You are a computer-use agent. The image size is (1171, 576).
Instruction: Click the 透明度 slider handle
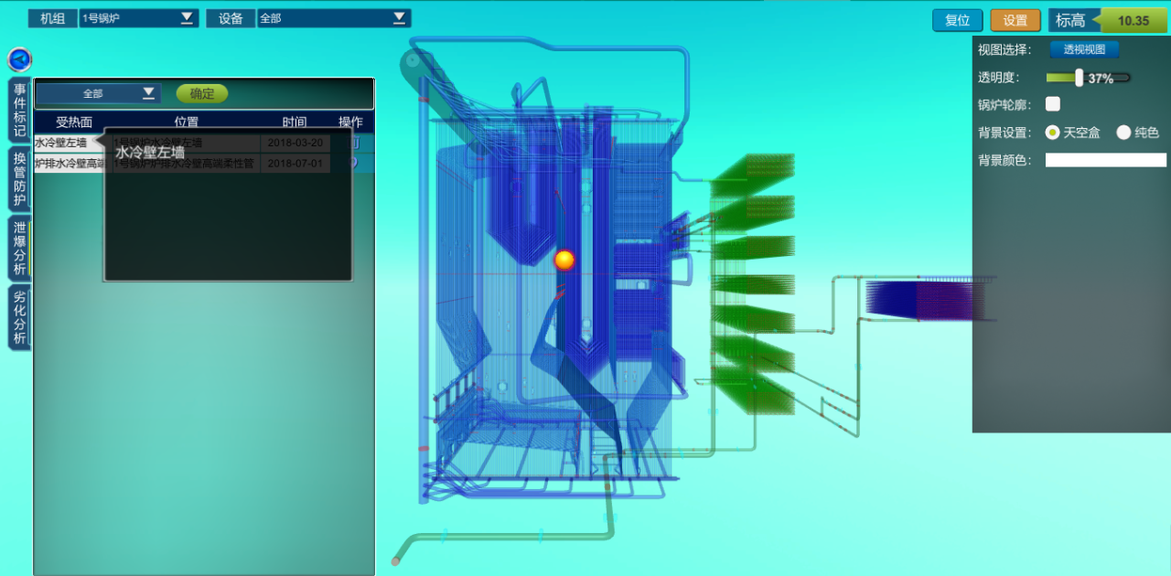1080,78
